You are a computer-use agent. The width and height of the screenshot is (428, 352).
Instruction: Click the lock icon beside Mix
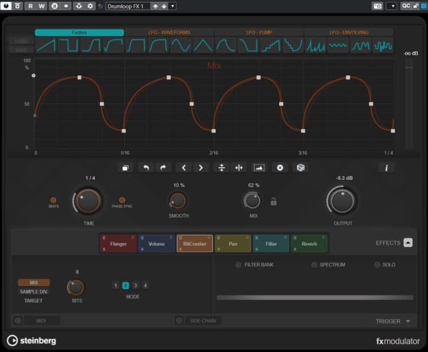coord(273,202)
